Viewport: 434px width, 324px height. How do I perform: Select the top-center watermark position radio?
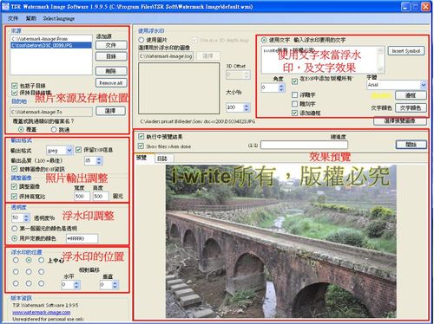(x=29, y=260)
